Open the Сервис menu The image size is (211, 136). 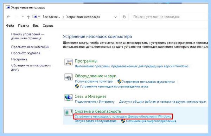tap(48, 26)
